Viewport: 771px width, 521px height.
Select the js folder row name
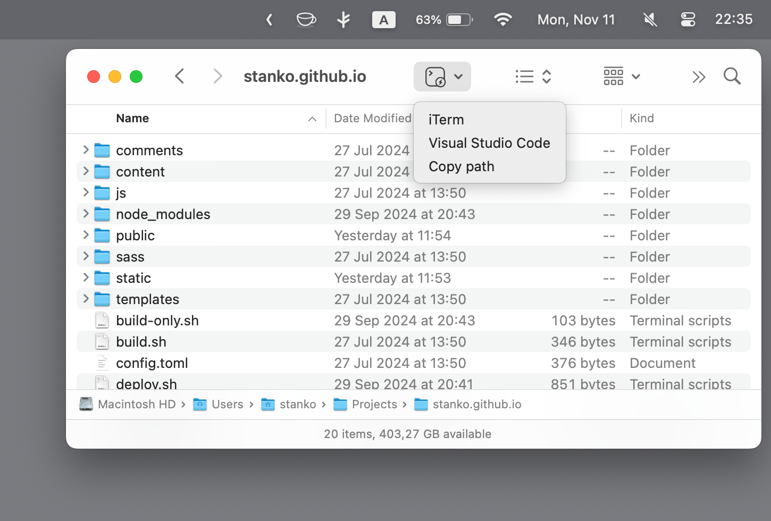(x=121, y=193)
